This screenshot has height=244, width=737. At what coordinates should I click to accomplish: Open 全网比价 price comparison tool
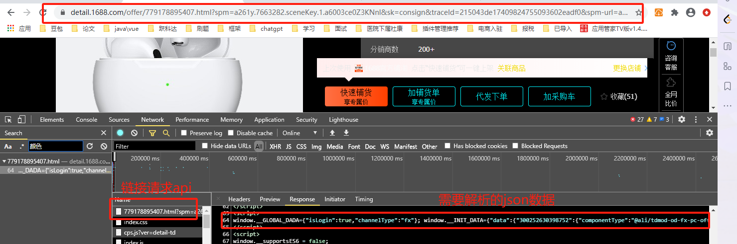pyautogui.click(x=671, y=92)
